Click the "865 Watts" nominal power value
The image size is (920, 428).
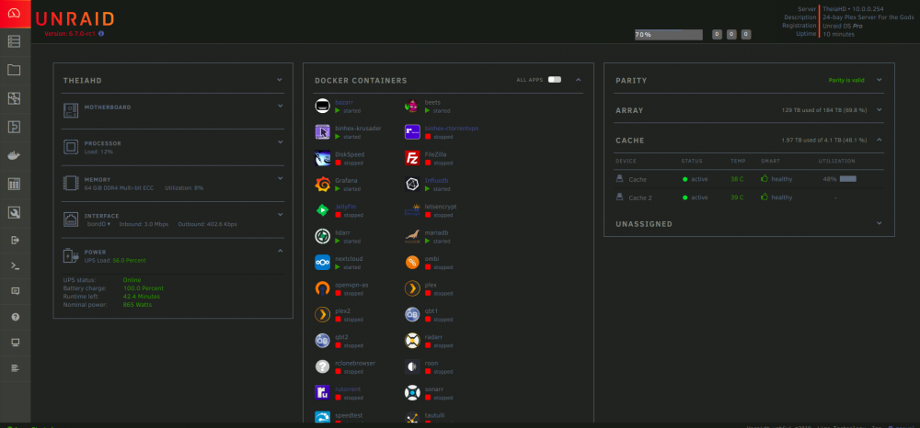pos(137,304)
